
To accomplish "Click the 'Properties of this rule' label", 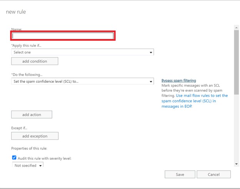I will pyautogui.click(x=29, y=149).
